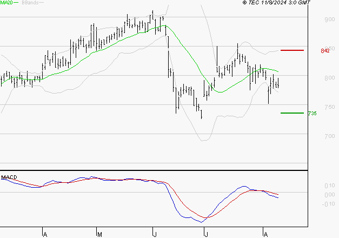Click the July 'J' month tick label
This screenshot has width=339, height=238.
[206, 235]
